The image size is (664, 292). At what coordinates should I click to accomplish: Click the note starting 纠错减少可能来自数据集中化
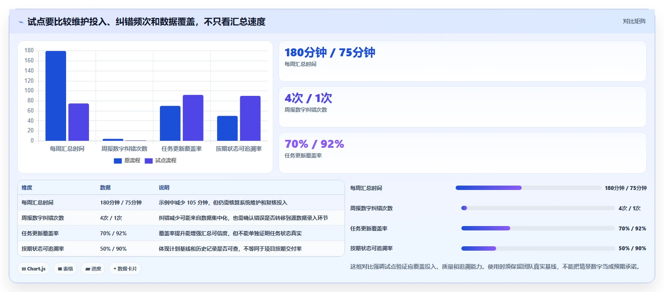tap(243, 218)
